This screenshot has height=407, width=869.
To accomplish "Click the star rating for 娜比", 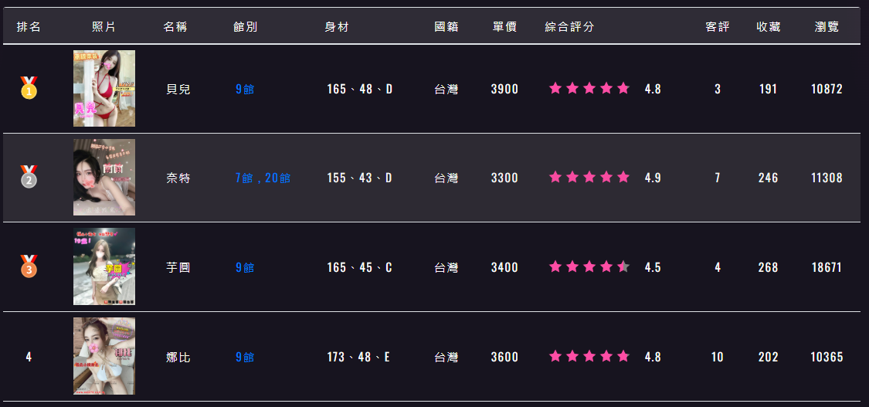I will (x=589, y=356).
